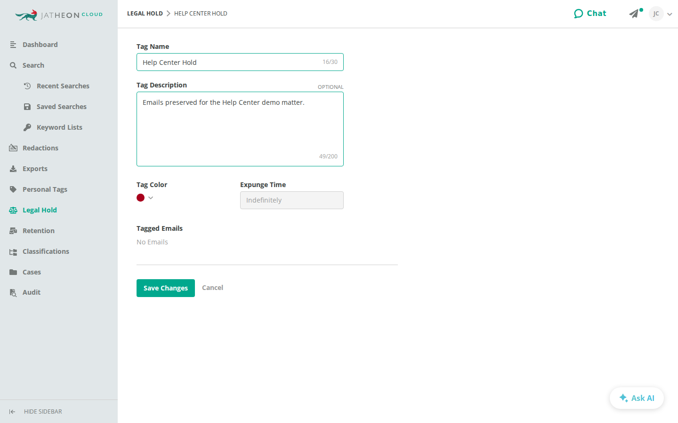Click Hide Sidebar label
This screenshot has width=678, height=423.
(43, 412)
